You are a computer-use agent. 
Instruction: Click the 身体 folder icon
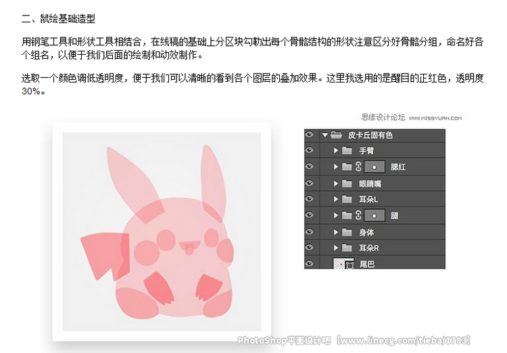[x=347, y=232]
